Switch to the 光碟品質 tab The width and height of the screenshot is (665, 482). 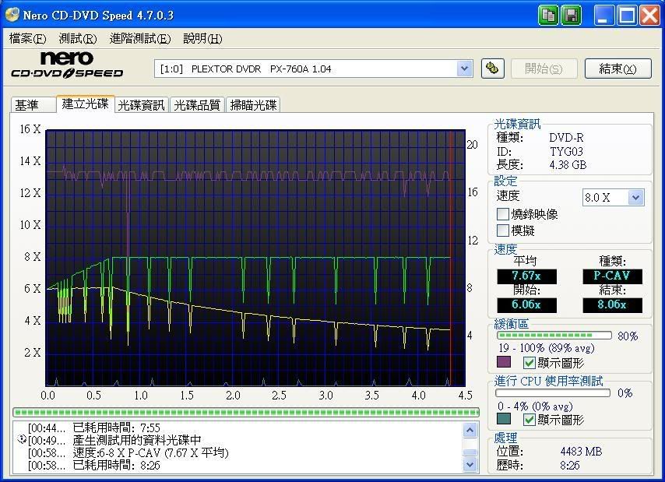tap(197, 105)
